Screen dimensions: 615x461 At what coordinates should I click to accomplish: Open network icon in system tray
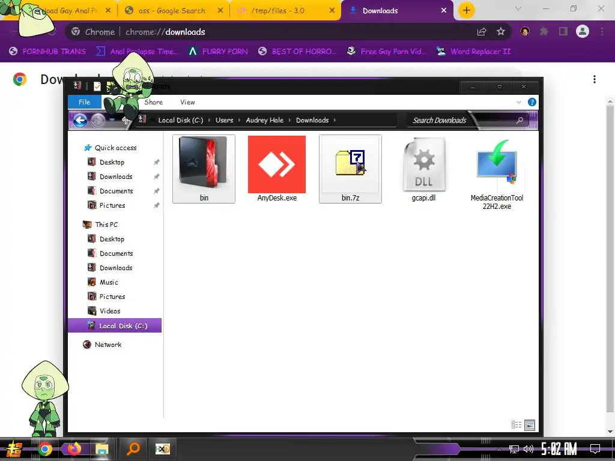514,449
